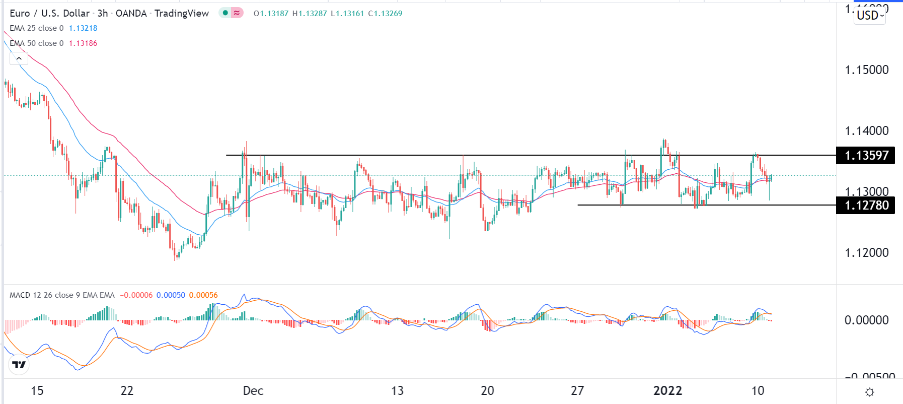Click the TradingView logo icon
The image size is (903, 404).
19,365
